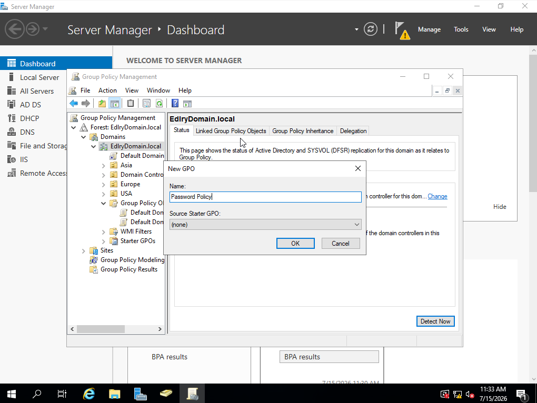The width and height of the screenshot is (537, 403).
Task: Open the Action menu
Action: [x=107, y=90]
